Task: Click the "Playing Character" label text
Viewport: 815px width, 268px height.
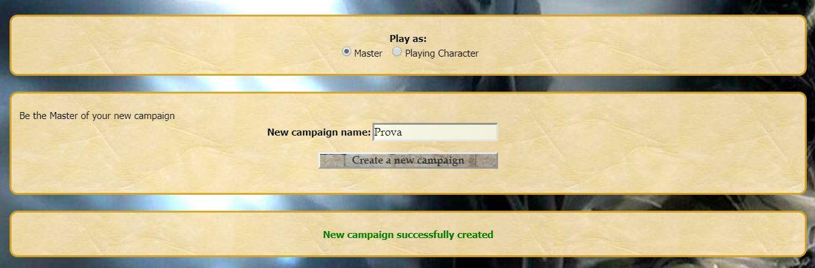Action: [x=441, y=53]
